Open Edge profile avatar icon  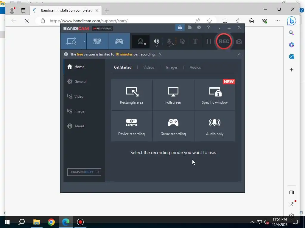pyautogui.click(x=12, y=10)
